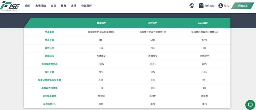Click the 登入 link

pyautogui.click(x=226, y=6)
